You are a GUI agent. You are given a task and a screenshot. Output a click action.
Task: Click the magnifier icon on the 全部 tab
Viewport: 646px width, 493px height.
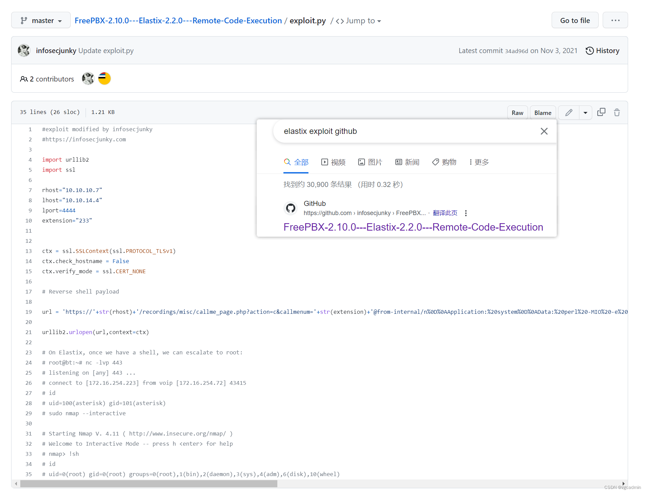coord(287,162)
